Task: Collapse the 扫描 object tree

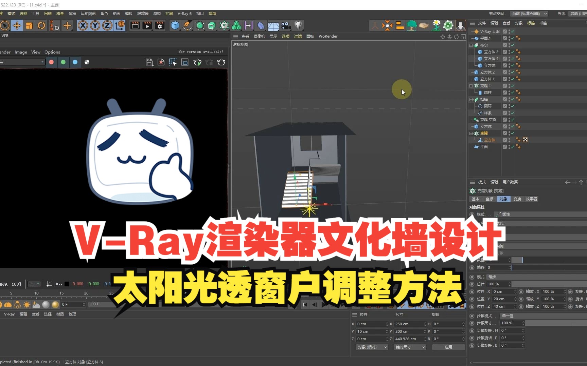Action: pos(471,99)
